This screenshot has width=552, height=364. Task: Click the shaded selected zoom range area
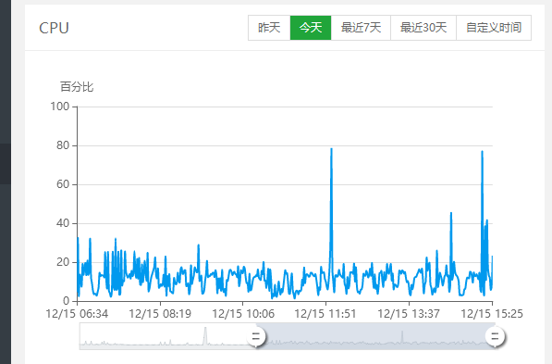(375, 336)
